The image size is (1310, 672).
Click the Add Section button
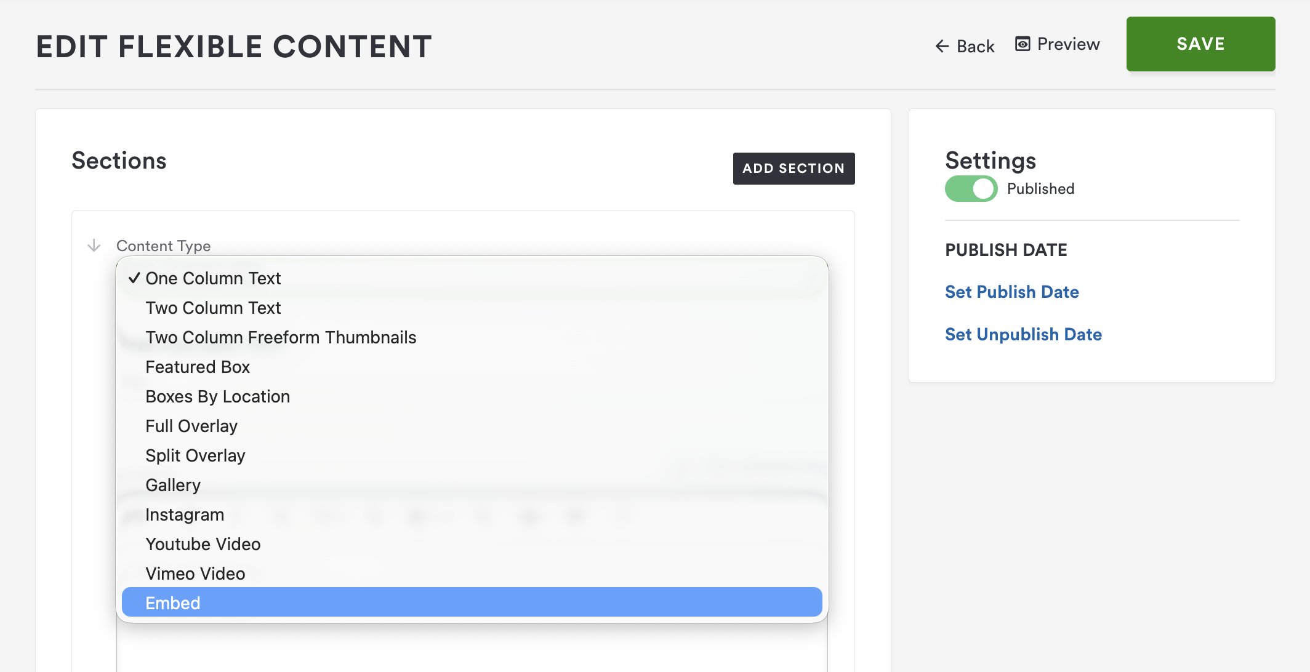pos(794,169)
